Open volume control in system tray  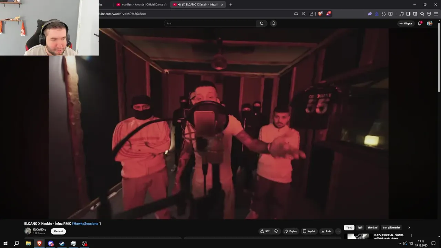[411, 244]
